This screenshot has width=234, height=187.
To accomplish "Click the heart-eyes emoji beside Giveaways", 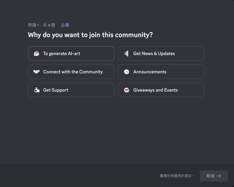I will pos(126,90).
